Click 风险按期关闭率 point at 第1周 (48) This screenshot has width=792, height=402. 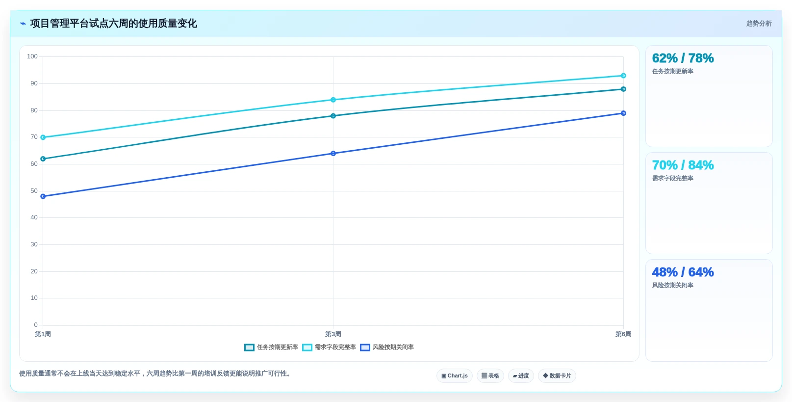click(43, 196)
